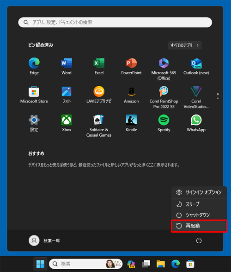Screen dimensions: 231x272
Task: Open Copilot preview from taskbar
Action: click(131, 264)
